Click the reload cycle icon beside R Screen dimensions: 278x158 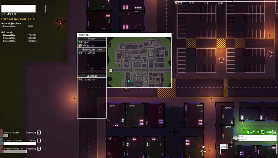pos(263,132)
